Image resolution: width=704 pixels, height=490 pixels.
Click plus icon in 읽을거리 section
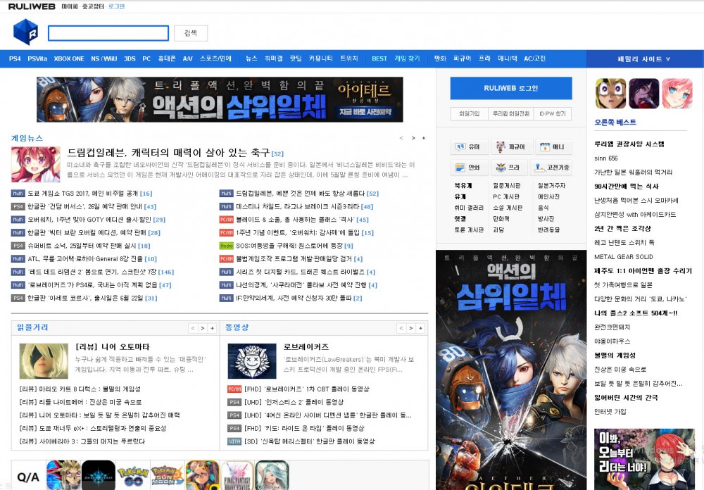213,328
